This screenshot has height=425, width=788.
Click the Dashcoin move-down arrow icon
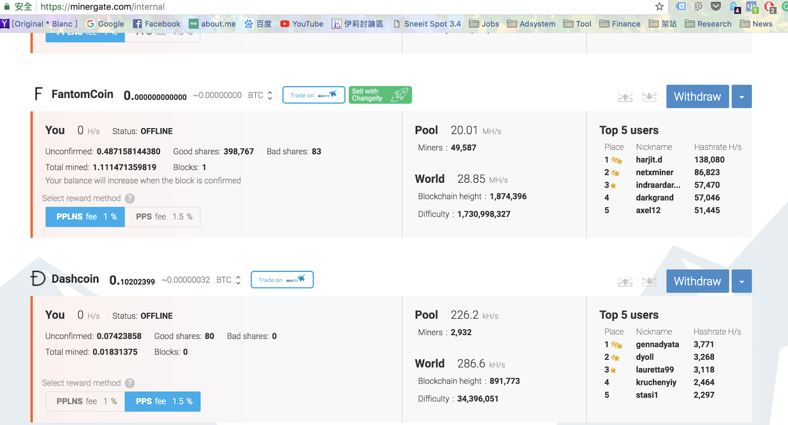(649, 282)
